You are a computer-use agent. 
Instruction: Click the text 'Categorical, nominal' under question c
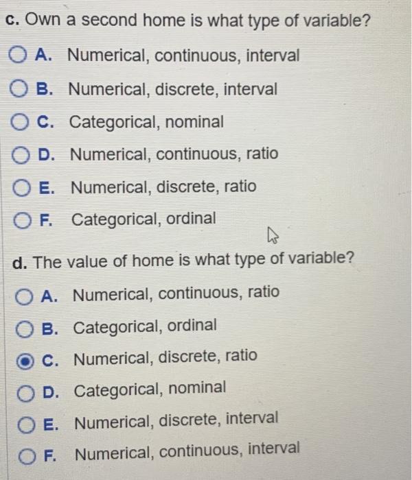click(146, 123)
